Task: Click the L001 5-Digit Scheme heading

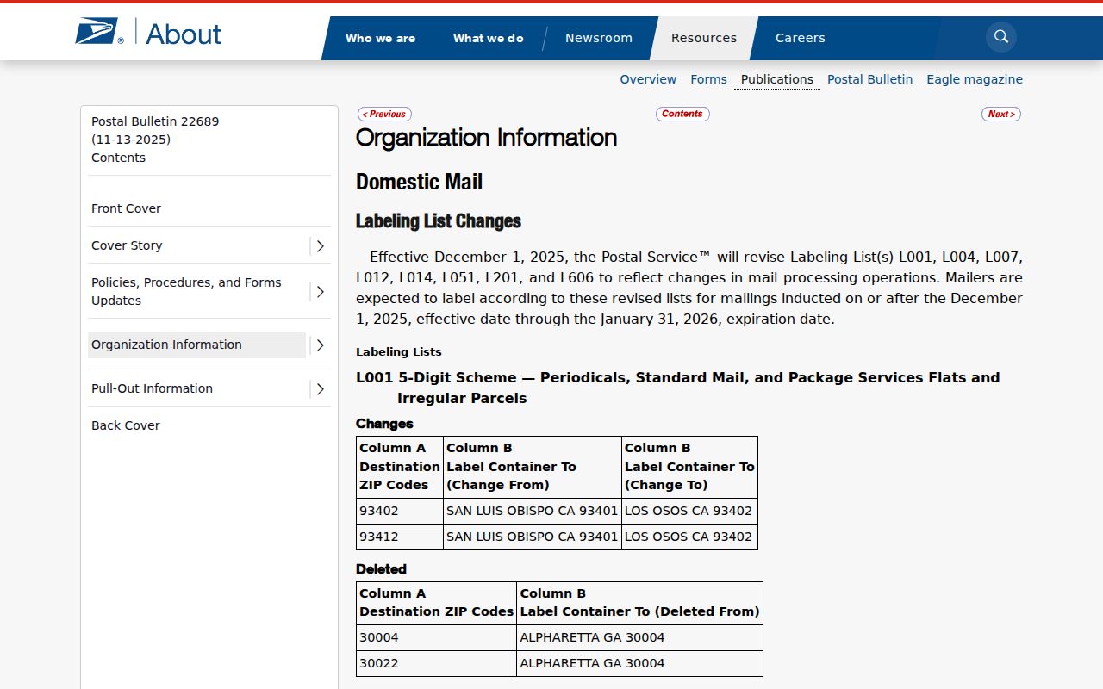Action: click(x=678, y=388)
